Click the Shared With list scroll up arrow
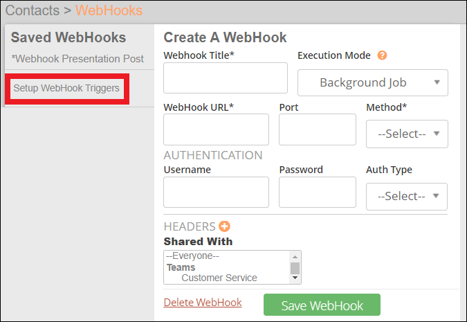467x322 pixels. [295, 257]
